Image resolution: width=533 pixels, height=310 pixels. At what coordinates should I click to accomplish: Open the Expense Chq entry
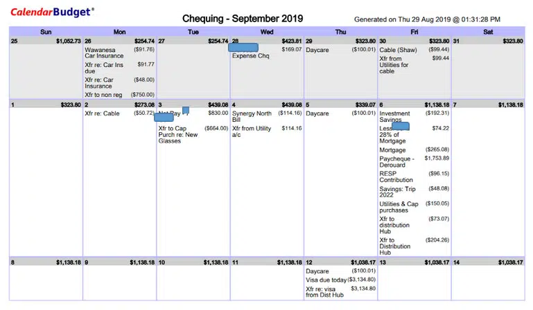[250, 56]
